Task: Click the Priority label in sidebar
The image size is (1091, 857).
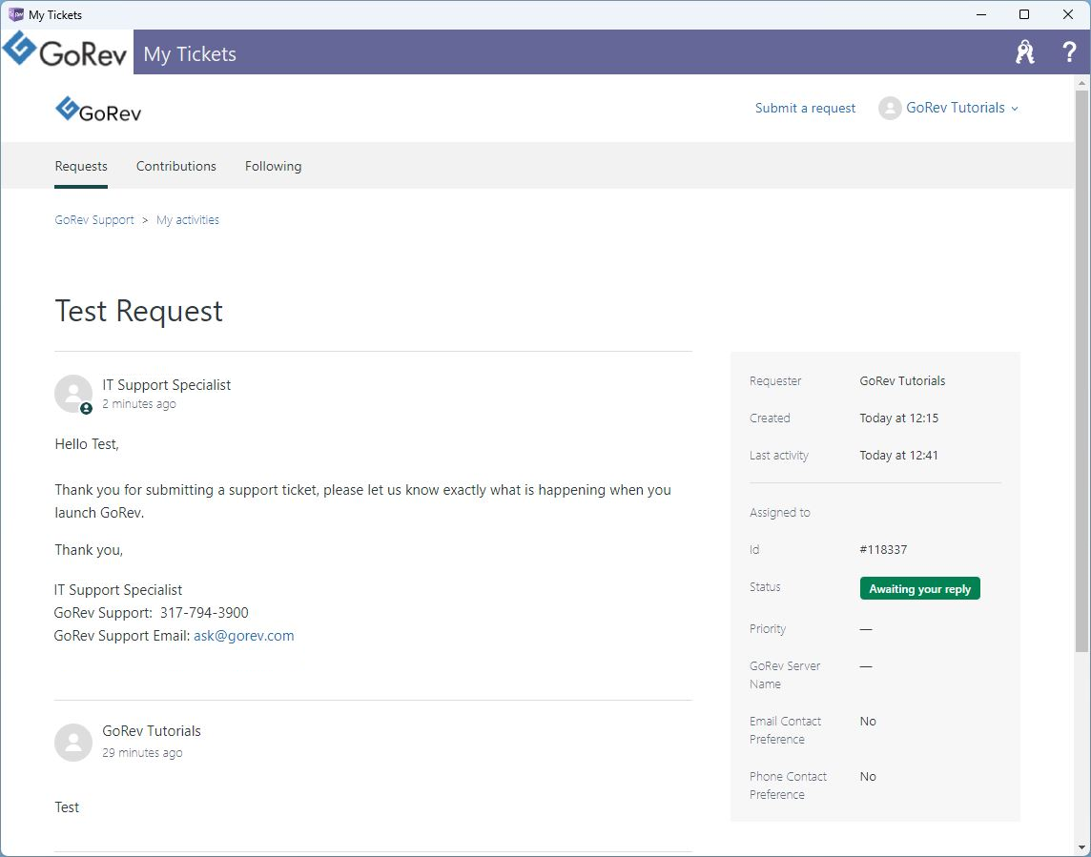Action: click(768, 629)
